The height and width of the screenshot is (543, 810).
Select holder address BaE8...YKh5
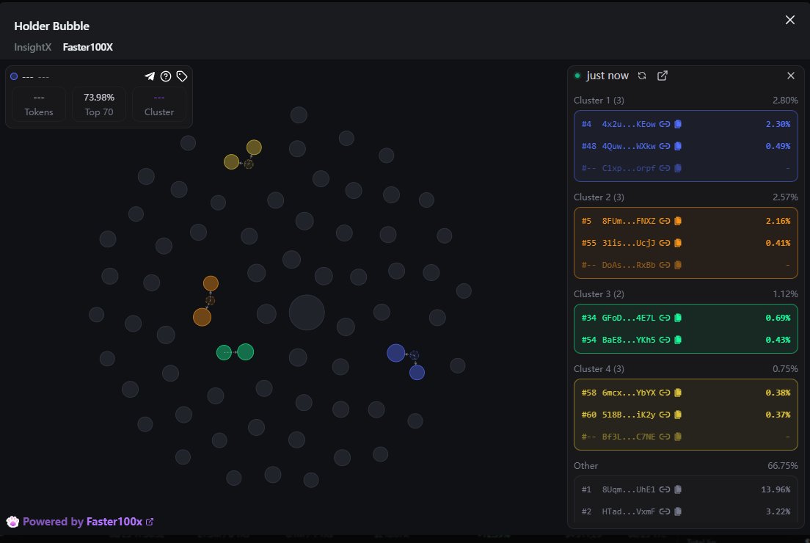pos(629,340)
